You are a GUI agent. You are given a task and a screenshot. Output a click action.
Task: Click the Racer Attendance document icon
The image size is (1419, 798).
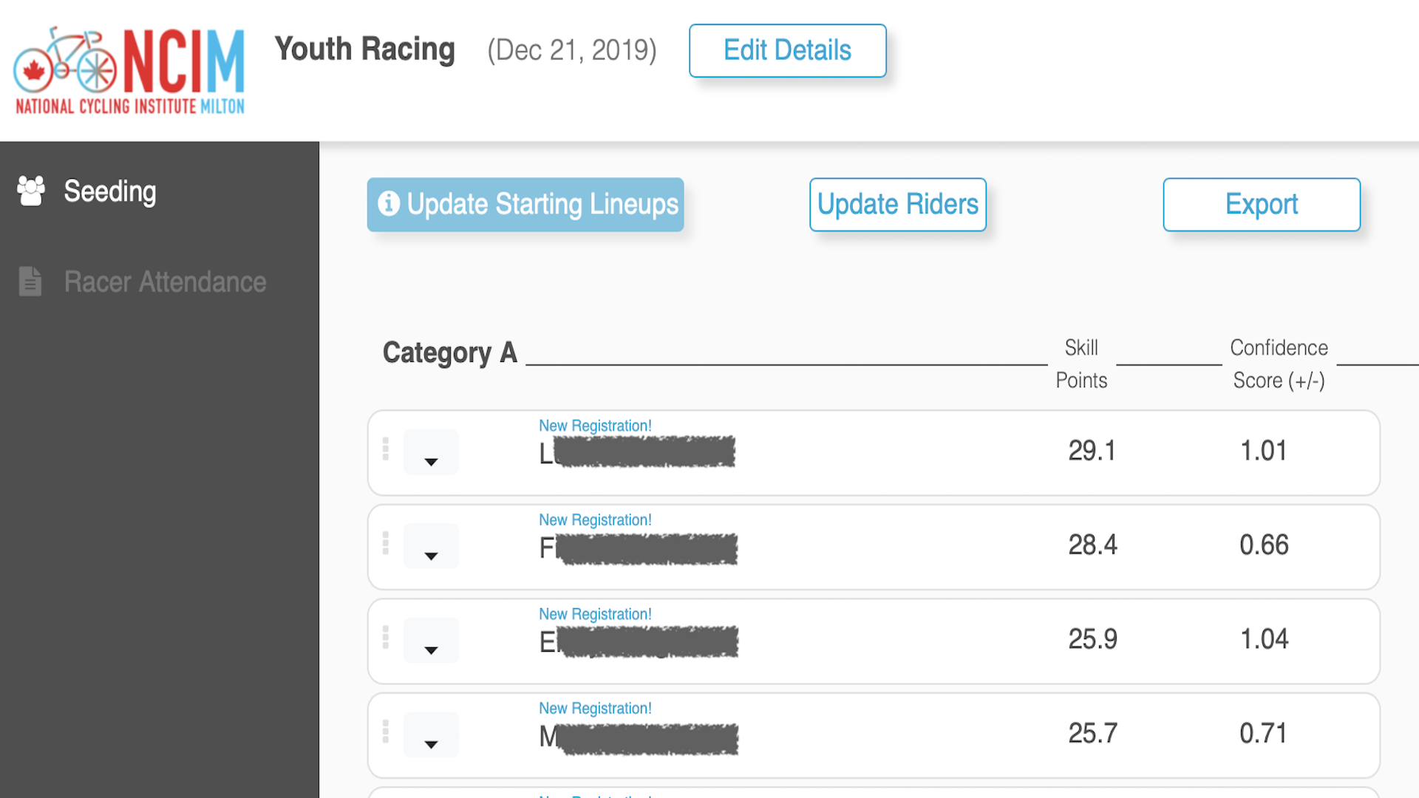tap(30, 282)
